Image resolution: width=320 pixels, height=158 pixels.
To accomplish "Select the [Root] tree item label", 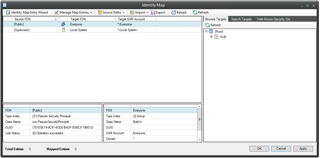I will click(x=219, y=32).
